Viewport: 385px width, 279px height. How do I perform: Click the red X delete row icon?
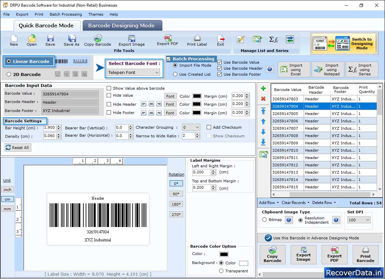coord(263,99)
